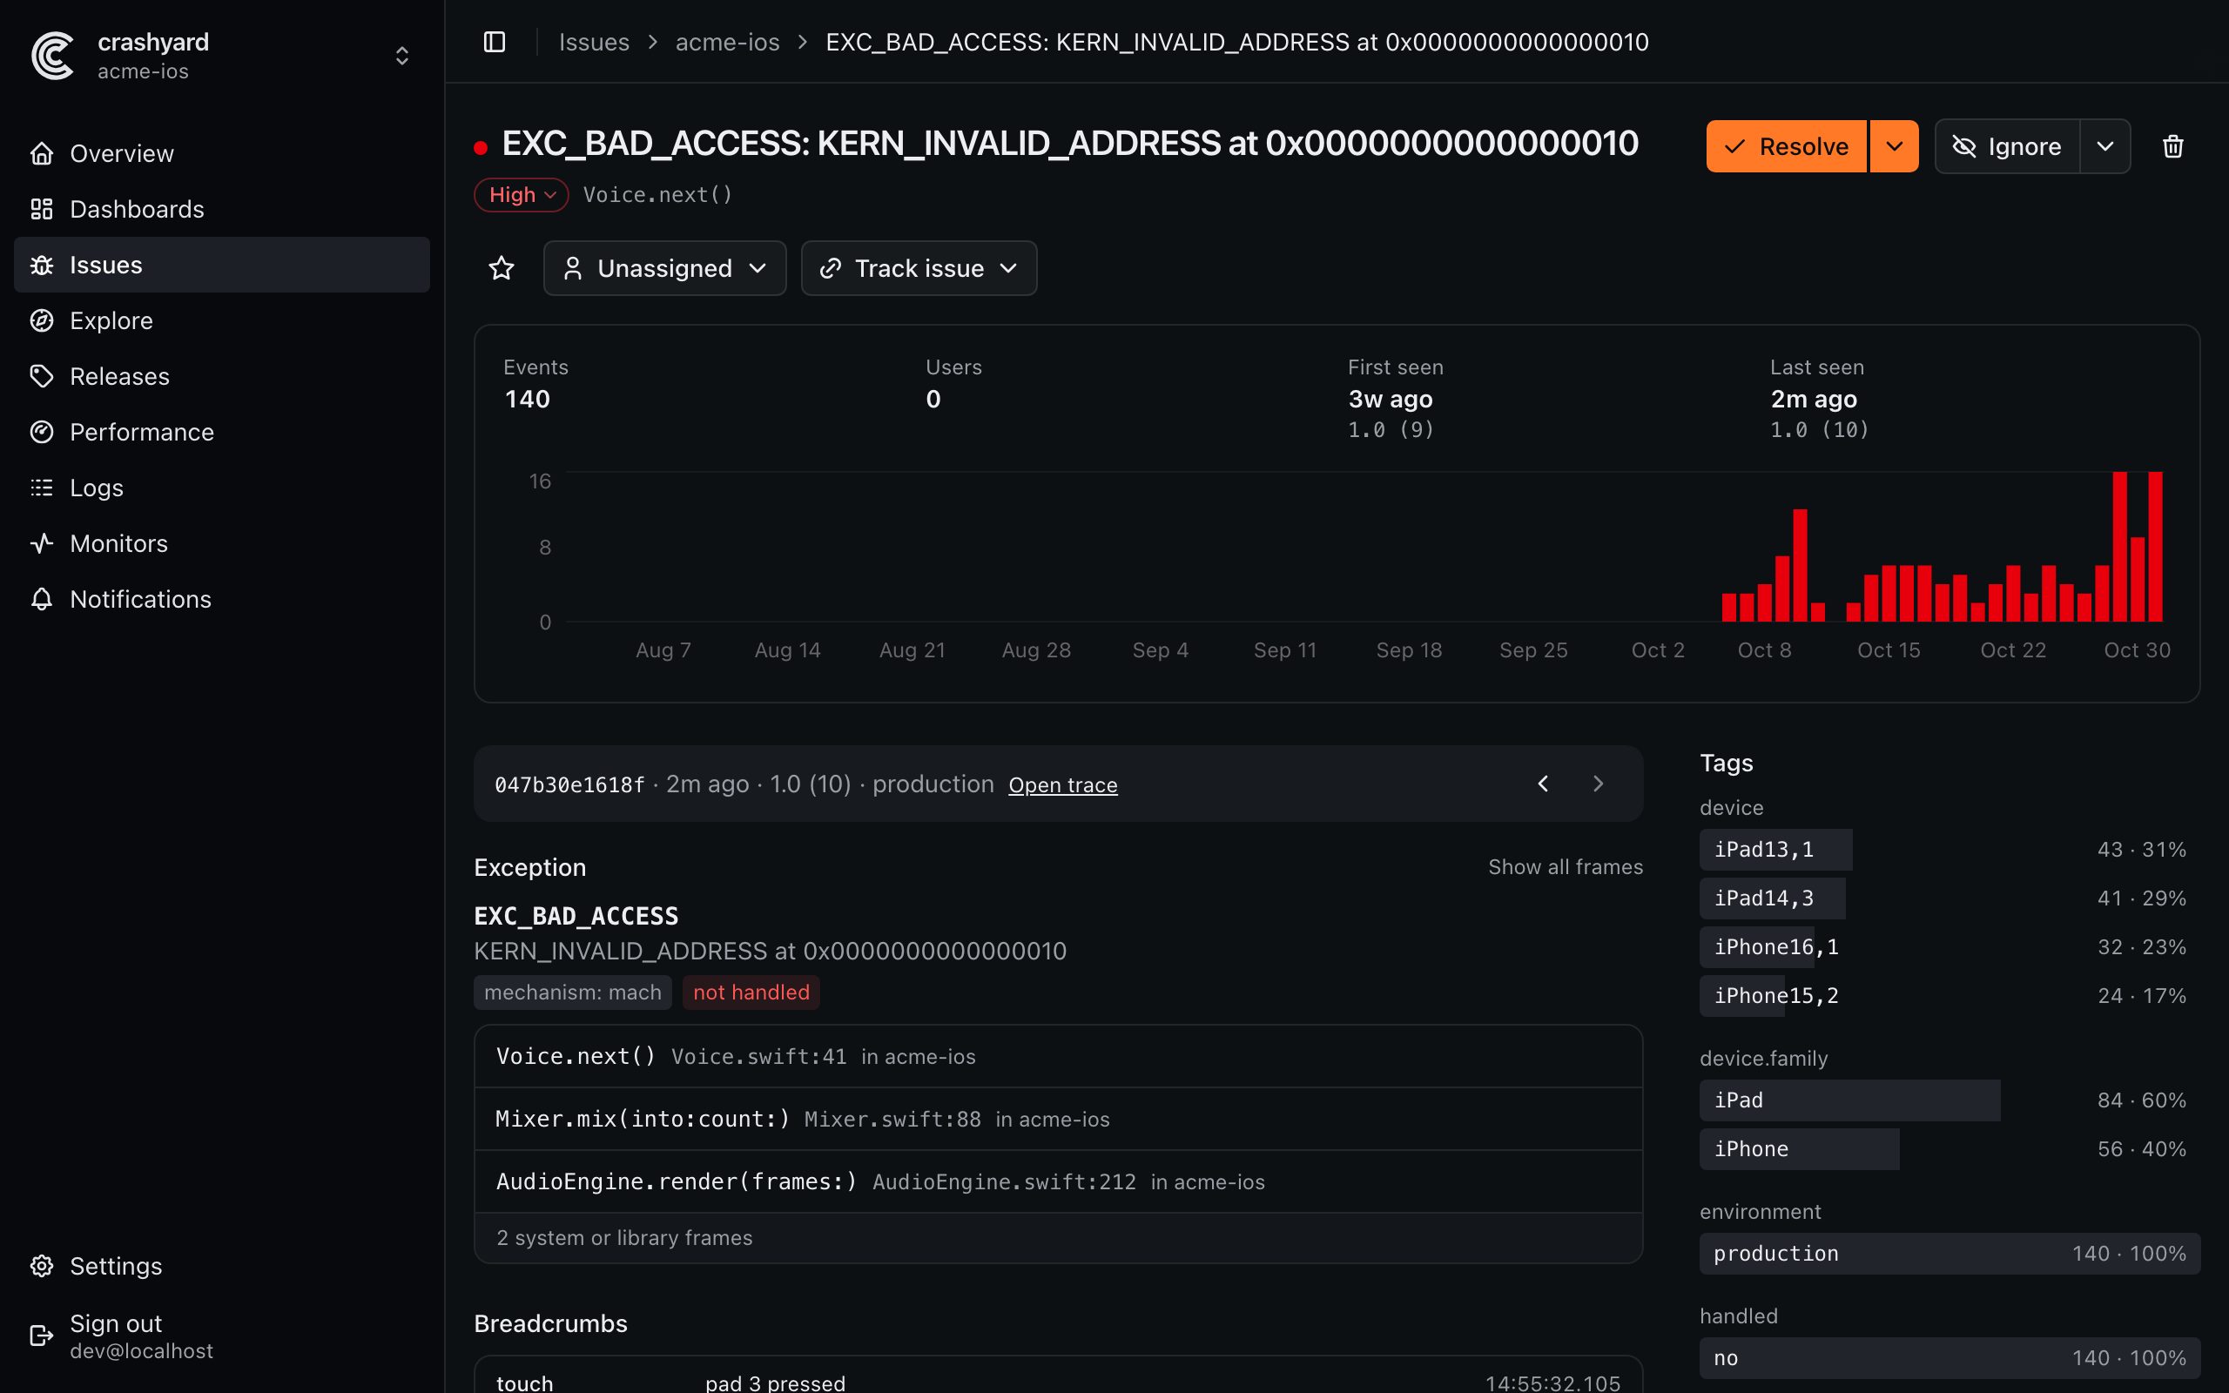The width and height of the screenshot is (2229, 1393).
Task: Go to previous event arrow
Action: point(1543,784)
